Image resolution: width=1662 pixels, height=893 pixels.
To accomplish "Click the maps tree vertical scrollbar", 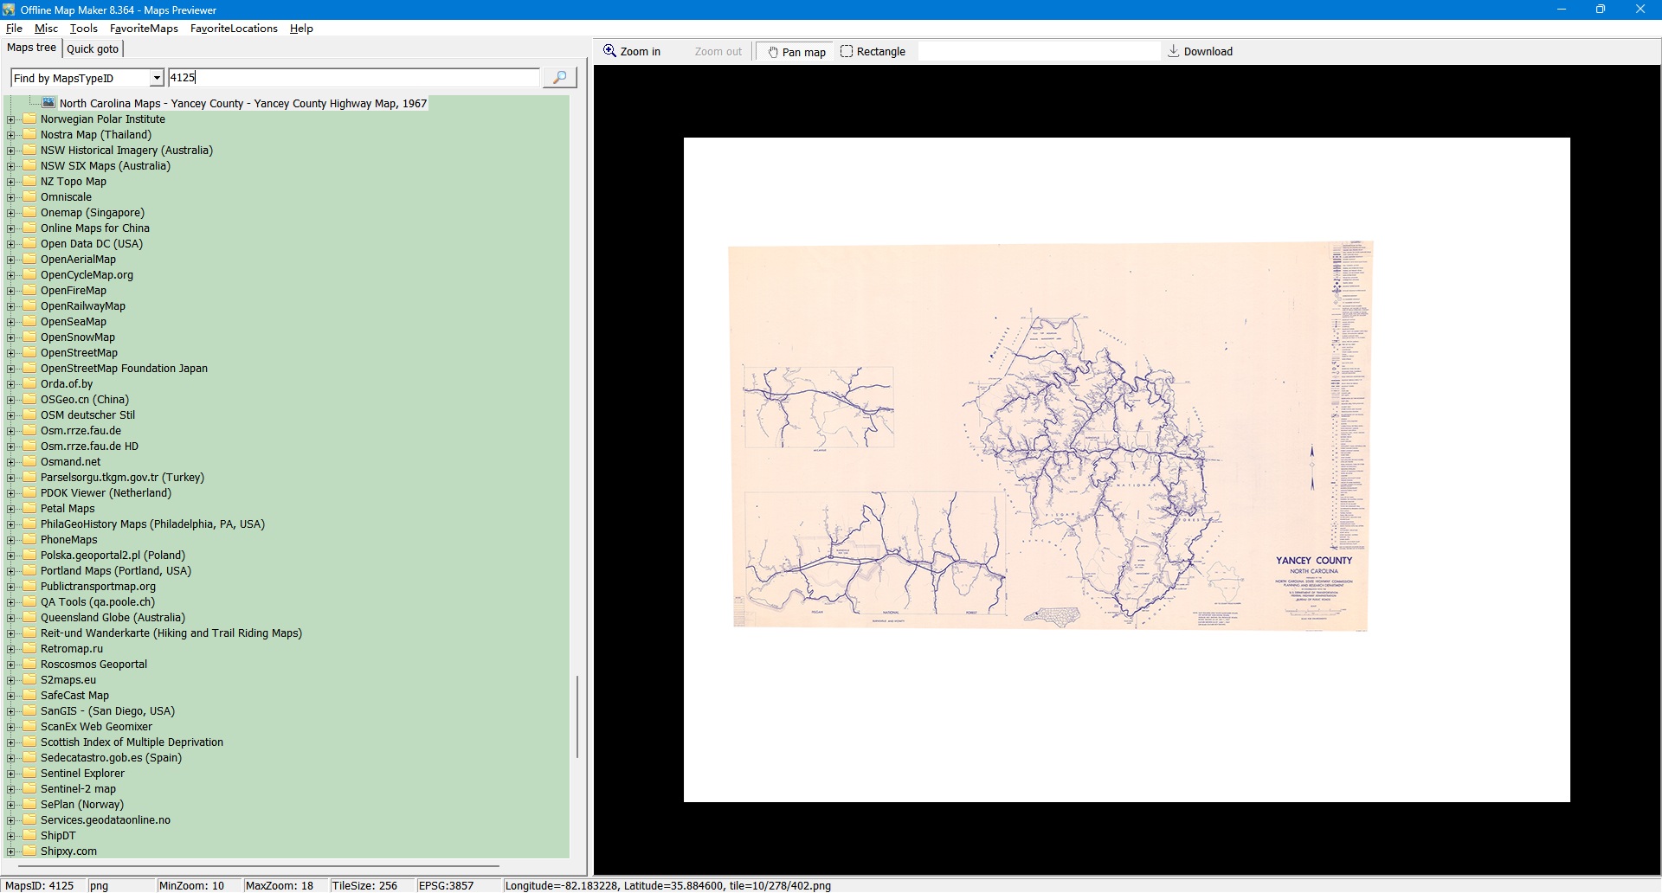I will pyautogui.click(x=577, y=716).
